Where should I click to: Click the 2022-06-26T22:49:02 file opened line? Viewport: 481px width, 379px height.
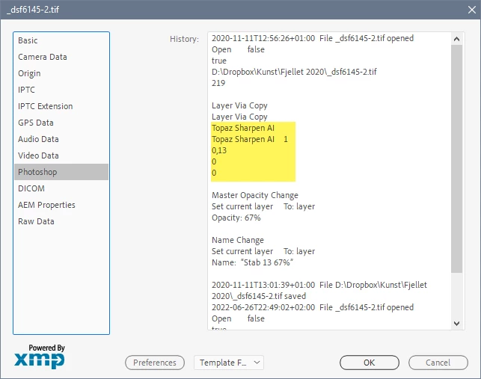tap(313, 307)
